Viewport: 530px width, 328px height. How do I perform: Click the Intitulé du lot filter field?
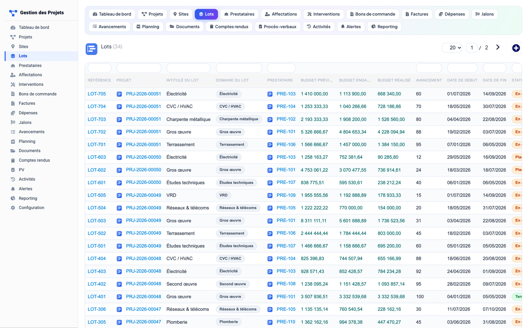coord(189,68)
